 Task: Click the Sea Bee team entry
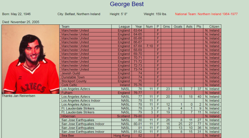point(68,136)
